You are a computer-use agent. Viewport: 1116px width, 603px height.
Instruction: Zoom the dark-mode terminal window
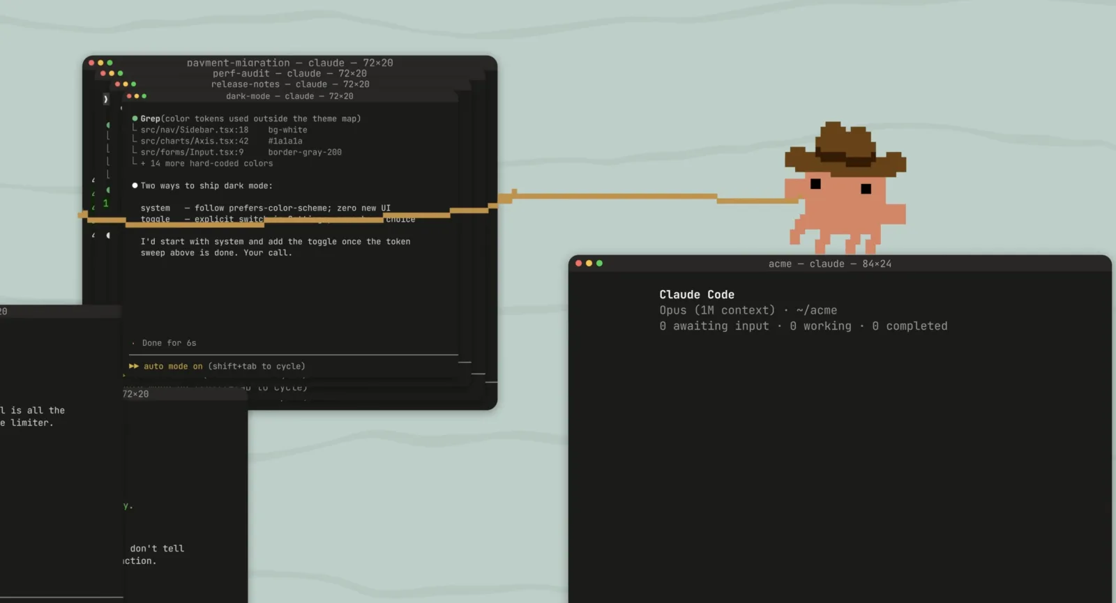pyautogui.click(x=144, y=96)
